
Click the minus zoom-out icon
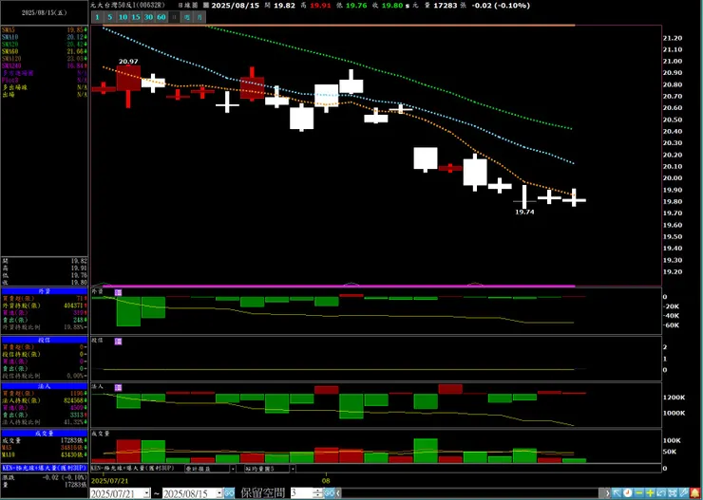coord(639,492)
